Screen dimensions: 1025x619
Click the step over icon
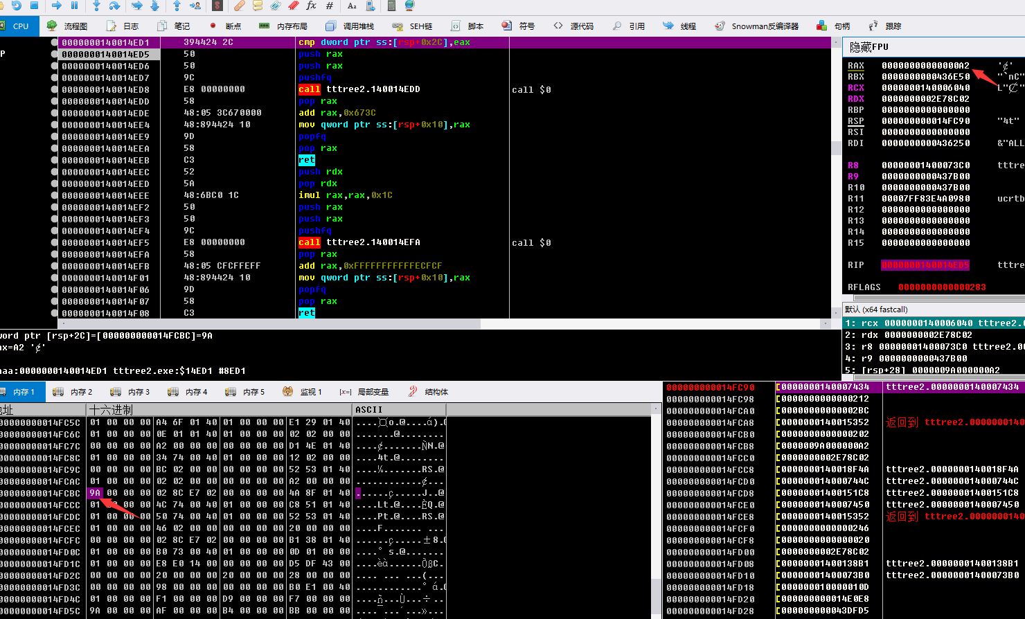tap(114, 6)
